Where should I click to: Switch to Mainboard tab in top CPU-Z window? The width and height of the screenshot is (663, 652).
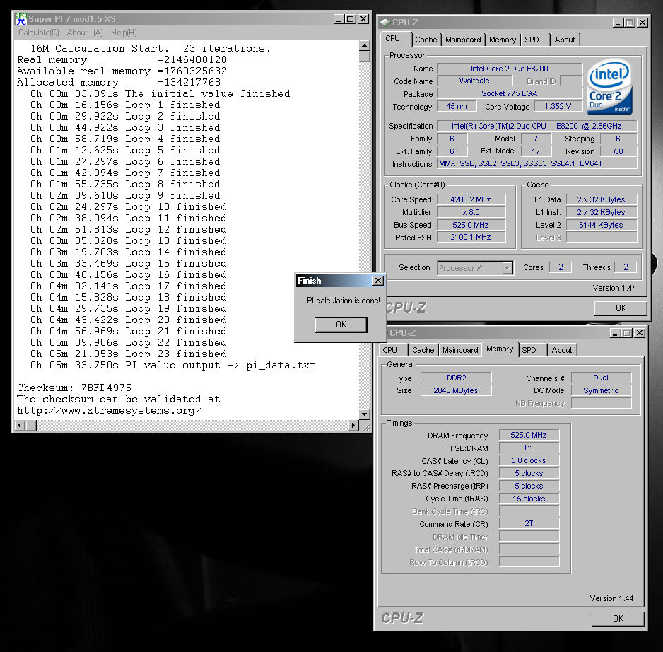[x=463, y=40]
